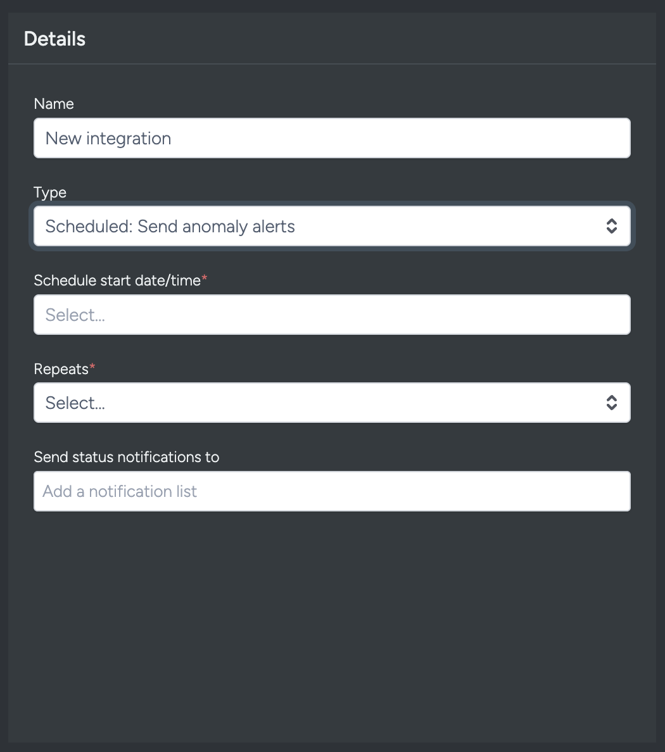
Task: Click the up-down chevron icon in Repeats select
Action: [611, 403]
